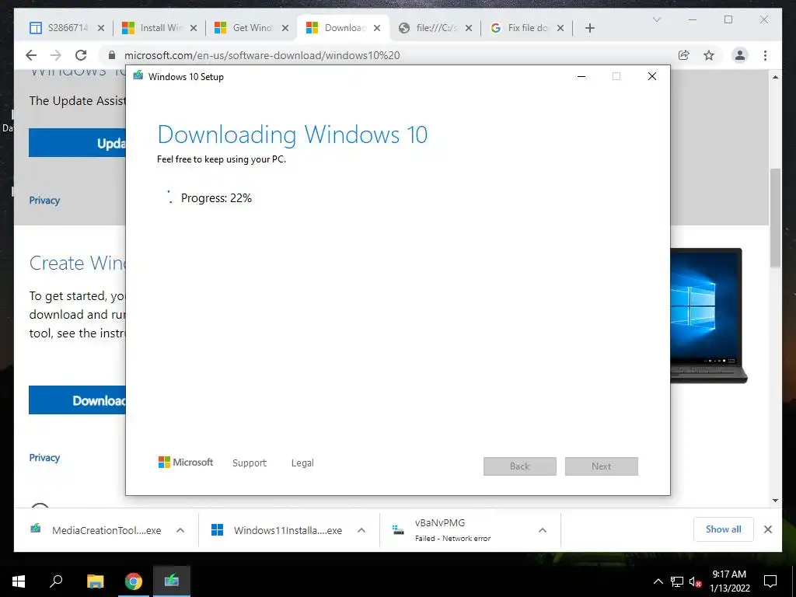Click the Update now button on webpage
This screenshot has width=796, height=597.
point(77,143)
